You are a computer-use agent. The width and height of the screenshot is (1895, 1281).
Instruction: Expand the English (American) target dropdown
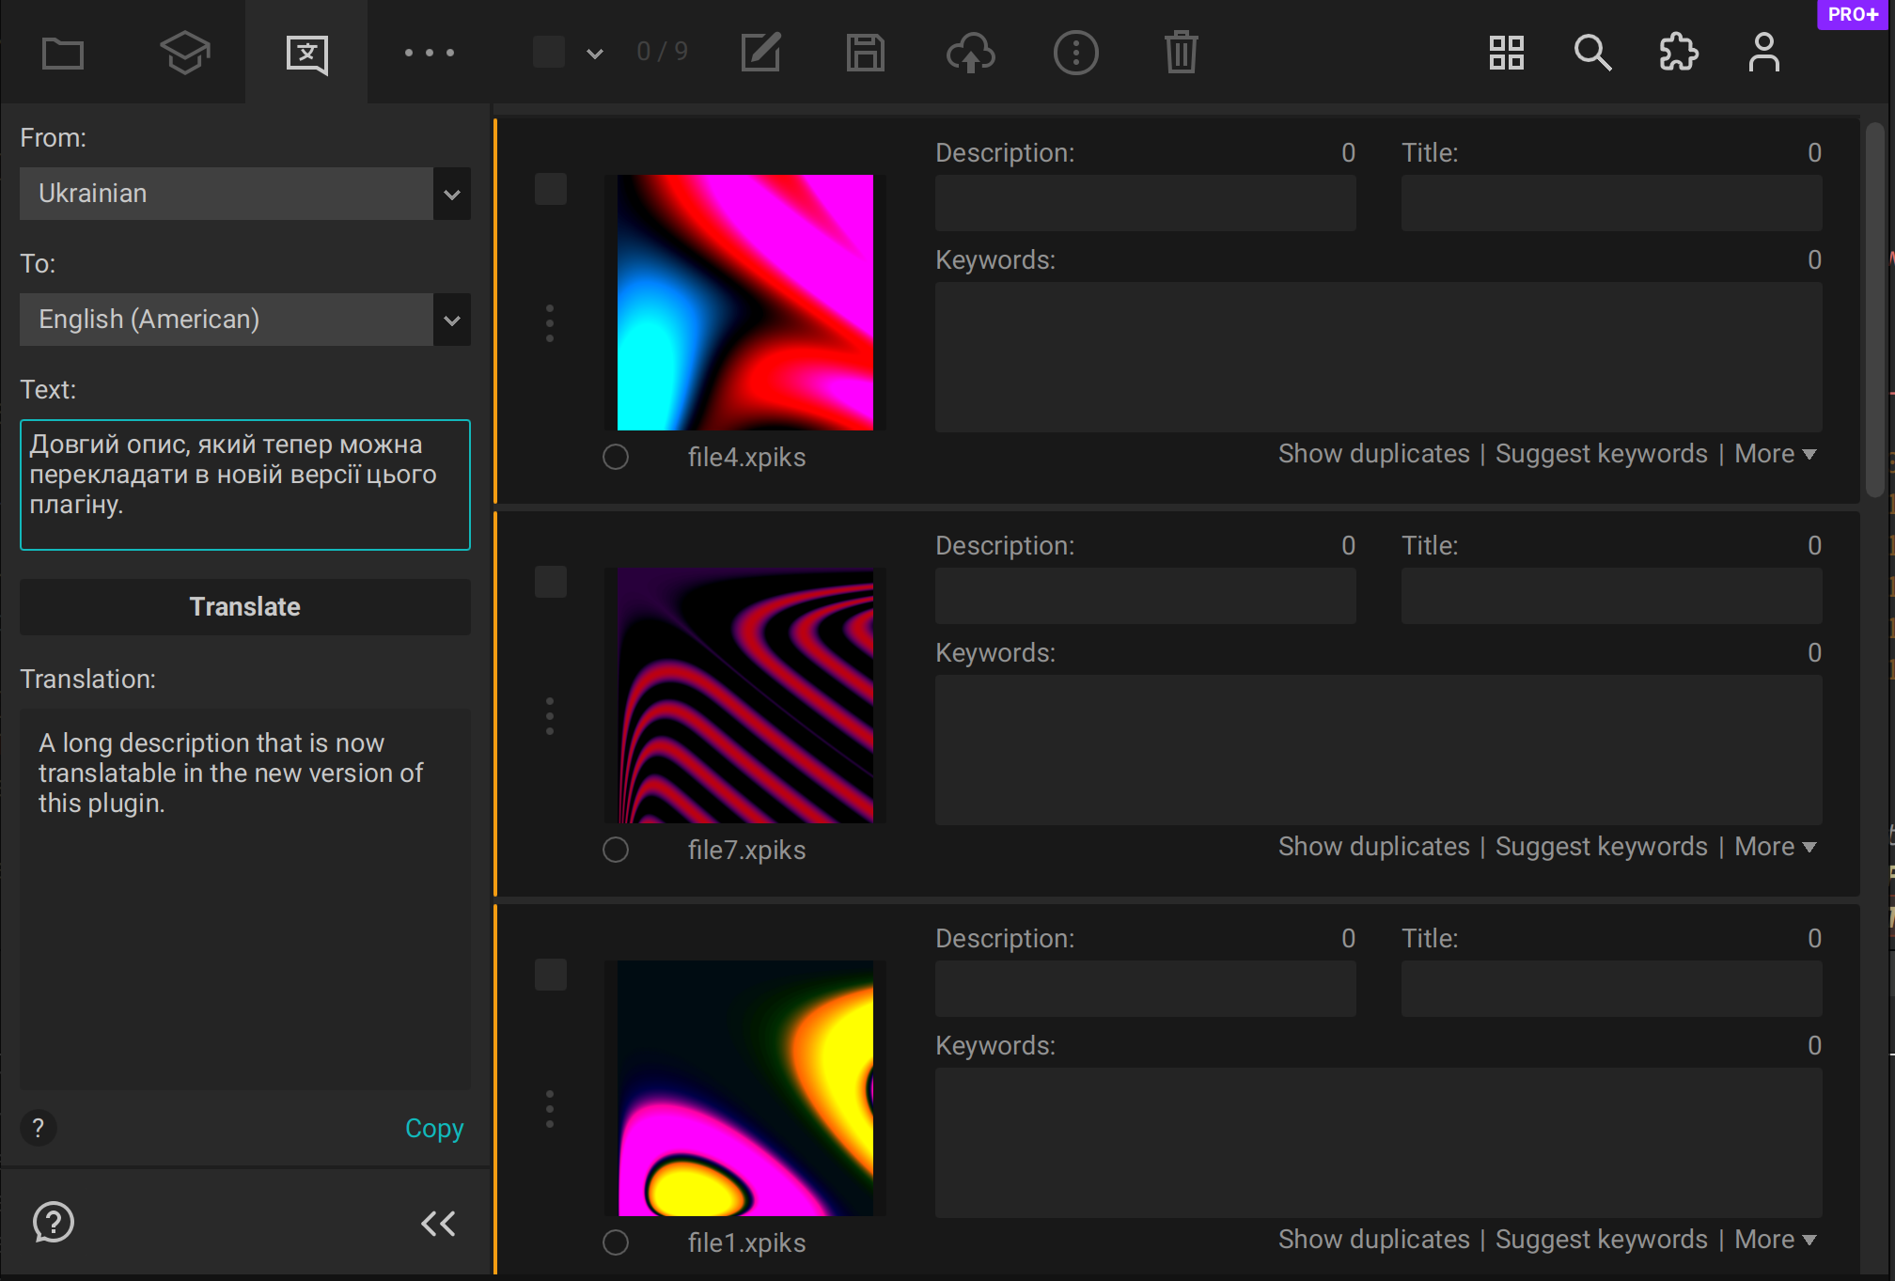[452, 320]
